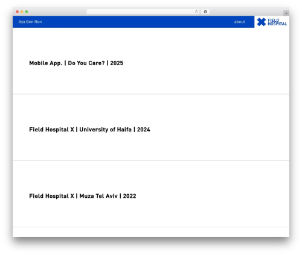The height and width of the screenshot is (255, 302).
Task: Click the browser download indicator icon
Action: tap(205, 11)
